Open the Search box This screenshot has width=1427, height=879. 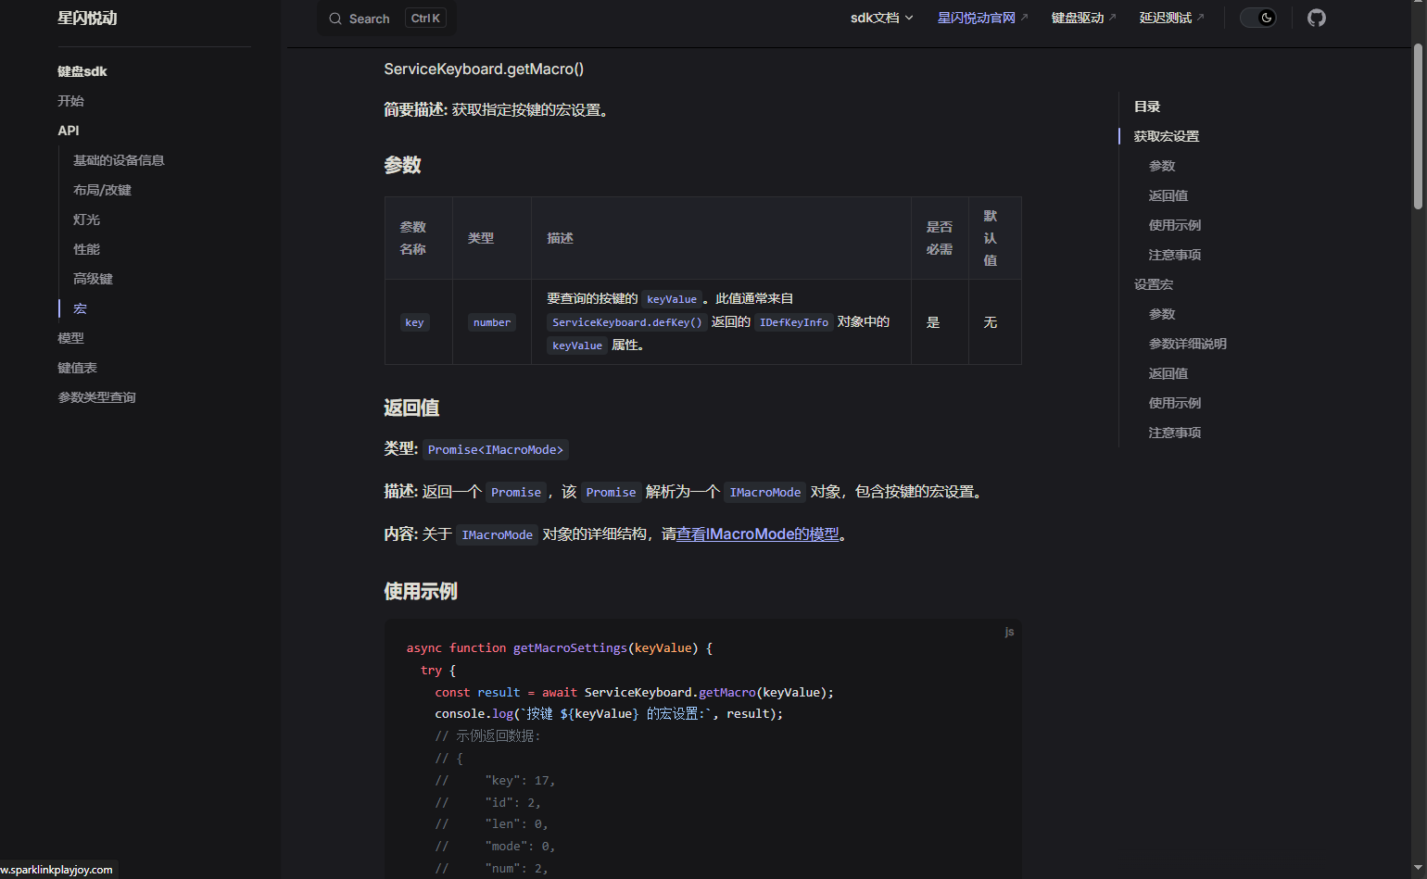387,19
